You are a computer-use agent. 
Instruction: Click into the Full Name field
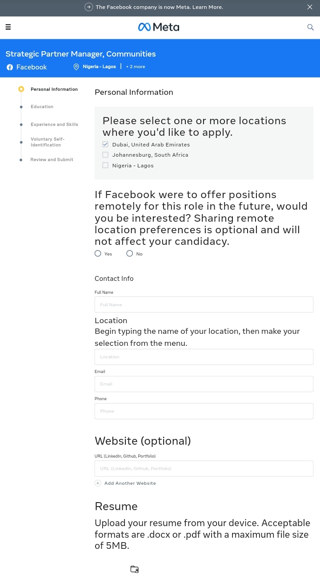point(204,304)
